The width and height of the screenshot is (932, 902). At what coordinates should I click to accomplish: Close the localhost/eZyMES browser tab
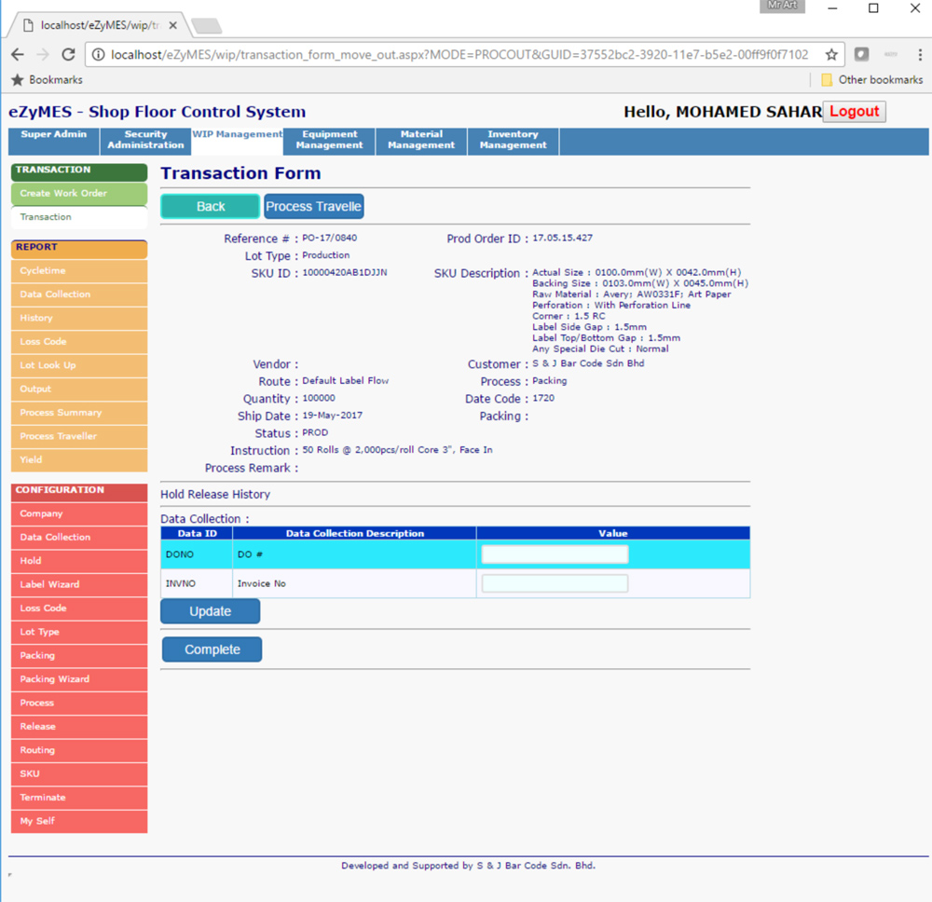pyautogui.click(x=172, y=25)
